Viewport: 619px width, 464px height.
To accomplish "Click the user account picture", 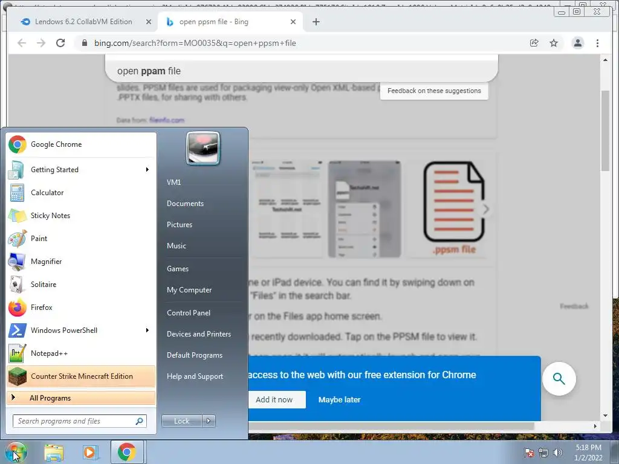I will [203, 148].
